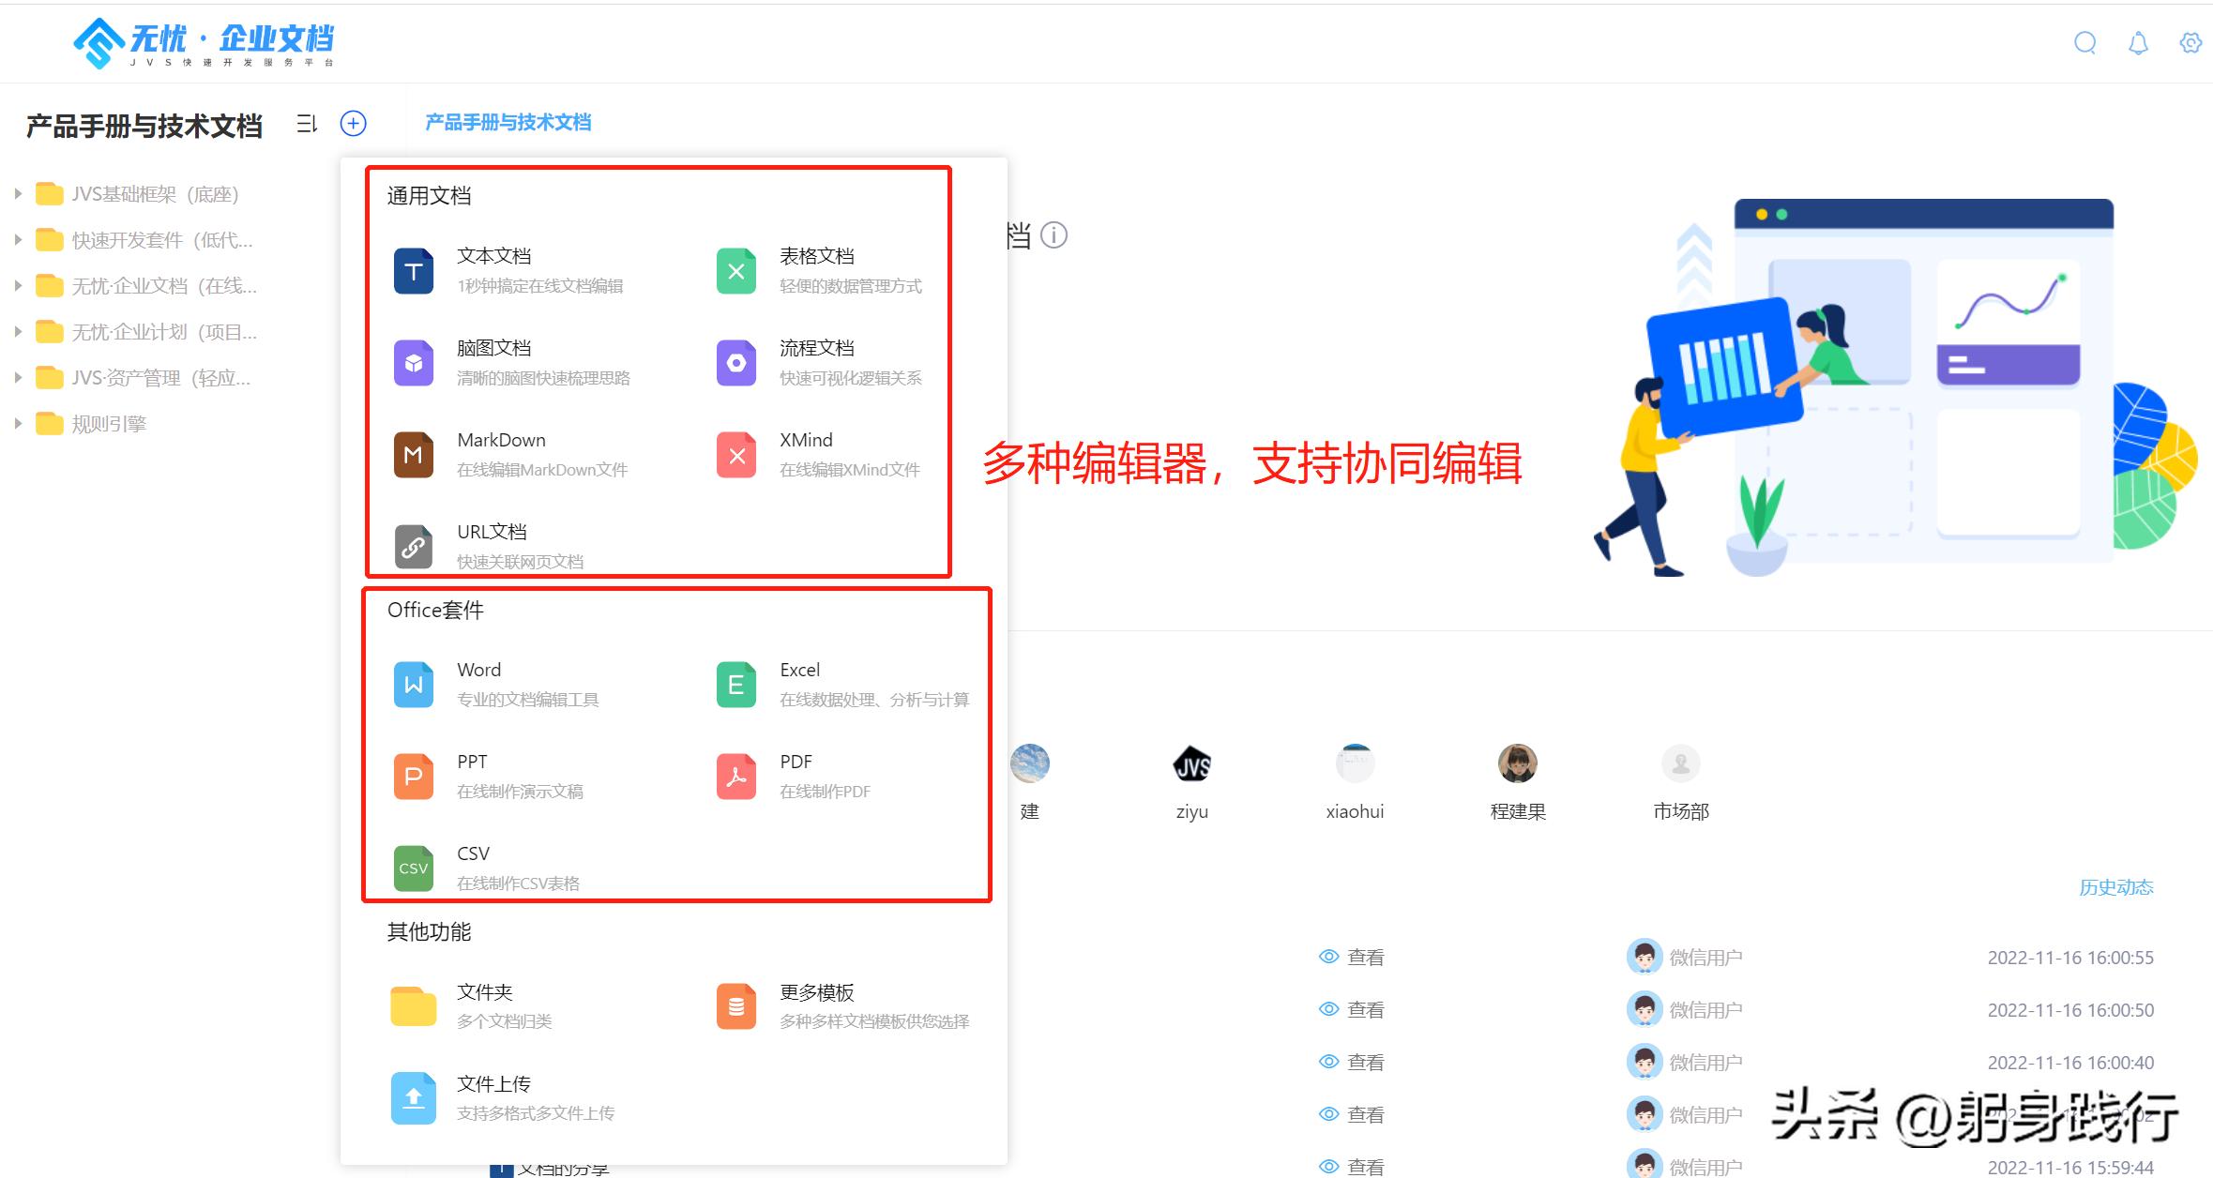Toggle the sidebar list collapse icon
Image resolution: width=2213 pixels, height=1178 pixels.
(x=307, y=123)
